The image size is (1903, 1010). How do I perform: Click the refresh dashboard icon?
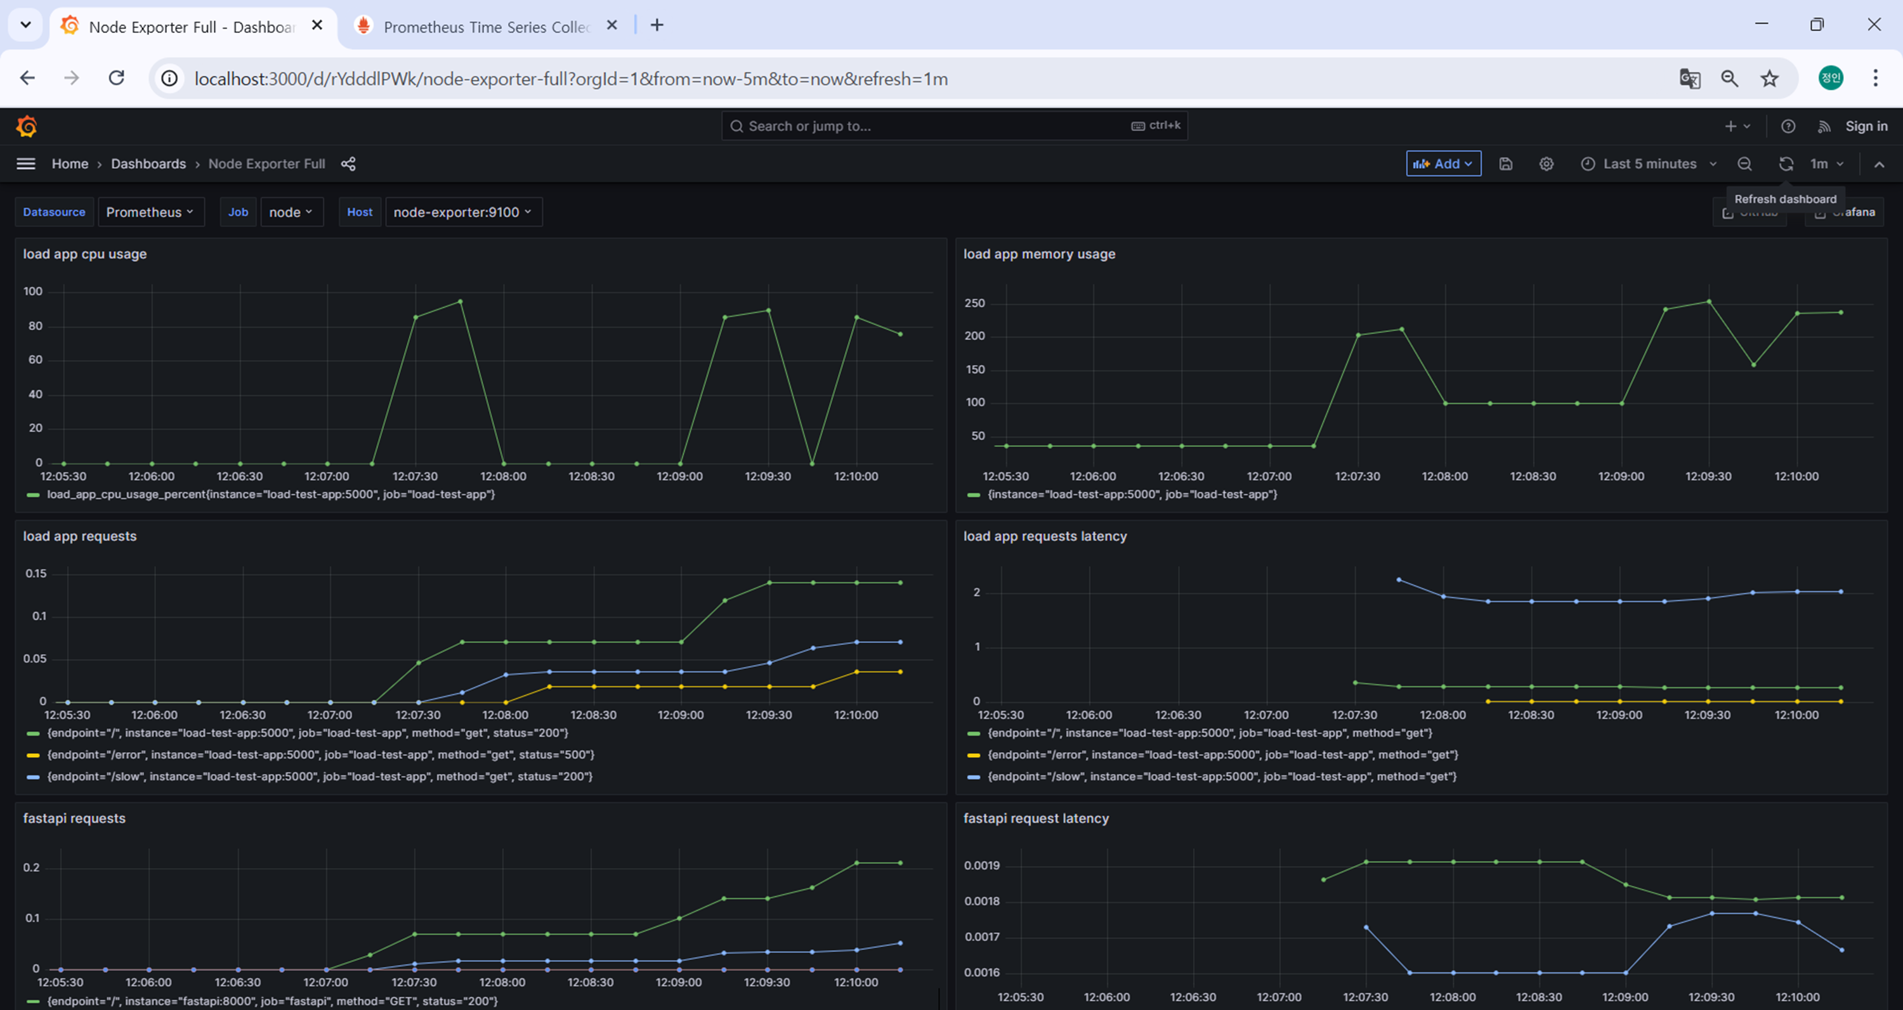coord(1786,164)
